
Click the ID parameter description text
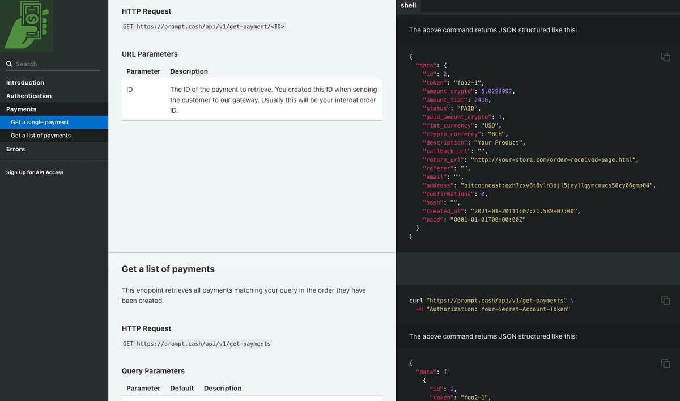[x=274, y=100]
